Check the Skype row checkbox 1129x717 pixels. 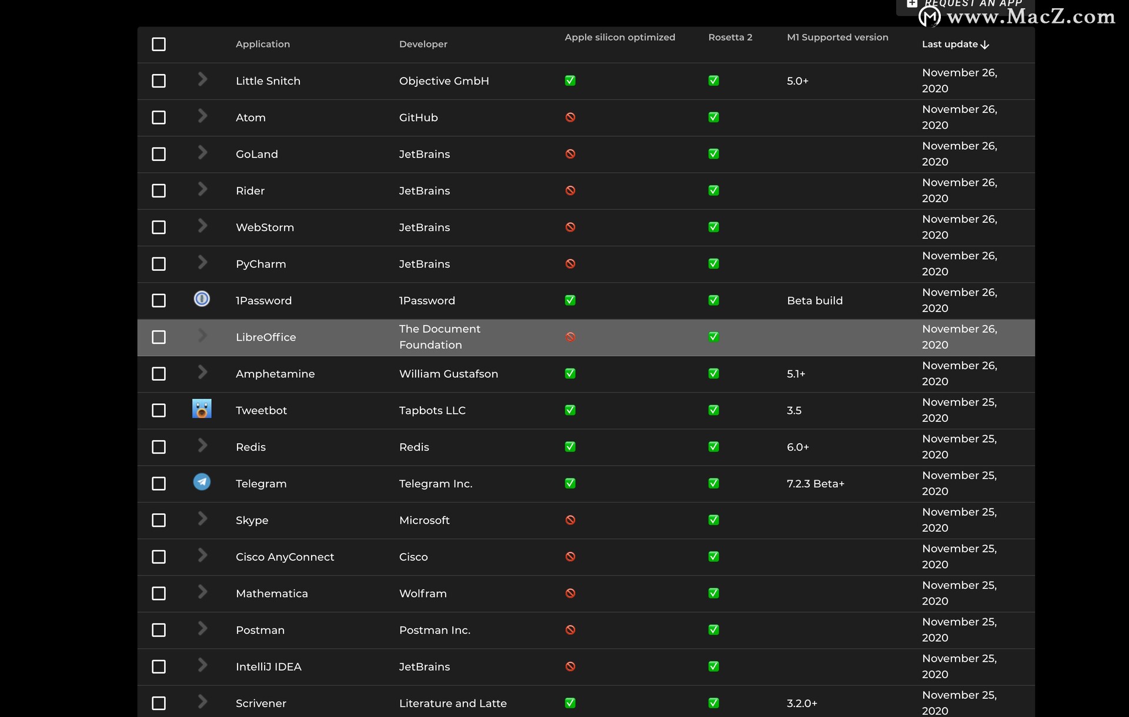[159, 520]
